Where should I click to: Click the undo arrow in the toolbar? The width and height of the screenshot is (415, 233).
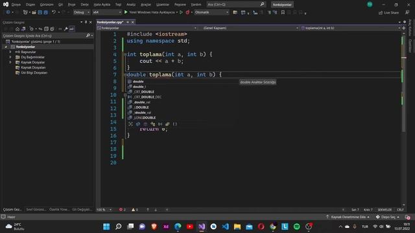tap(54, 12)
